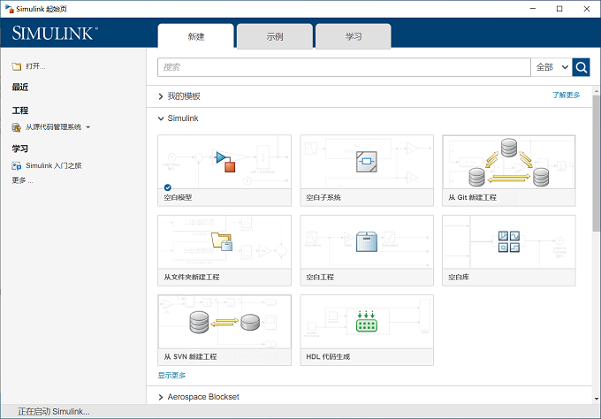Switch to the 学习 tab

click(354, 36)
